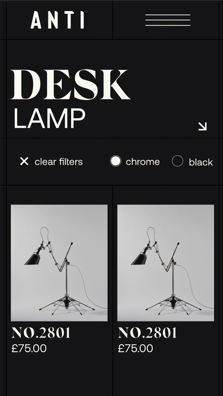Click the chrome filter label
The image size is (223, 396).
coord(143,162)
